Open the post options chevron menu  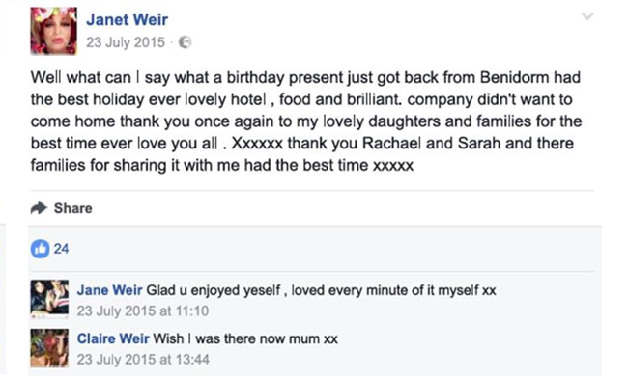pos(587,16)
